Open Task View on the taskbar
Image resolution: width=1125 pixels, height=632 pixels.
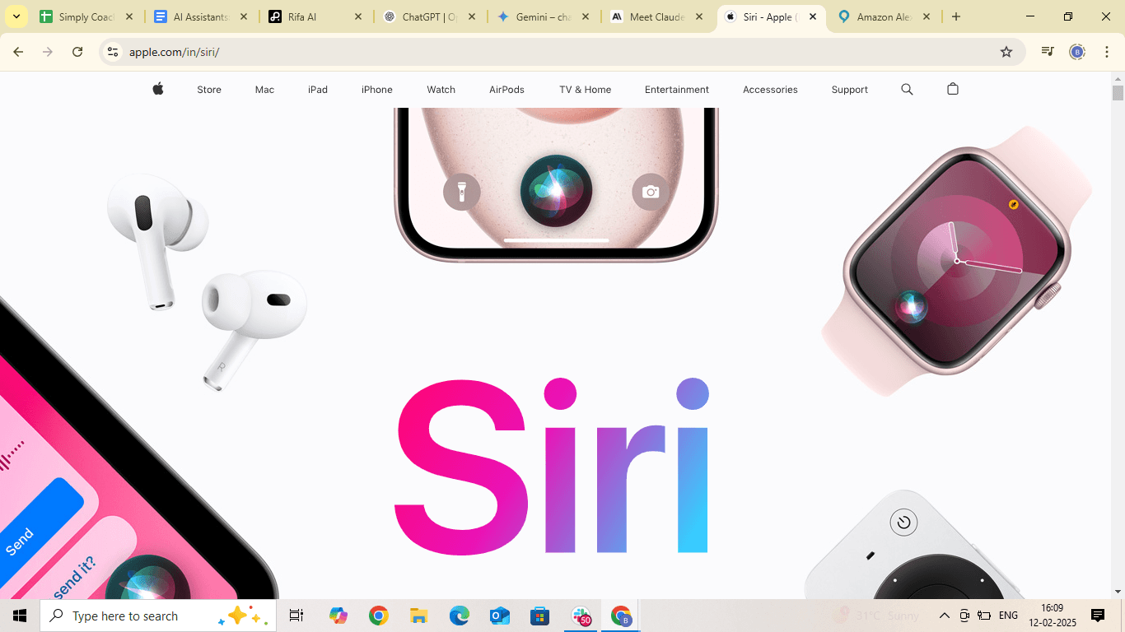pos(296,616)
